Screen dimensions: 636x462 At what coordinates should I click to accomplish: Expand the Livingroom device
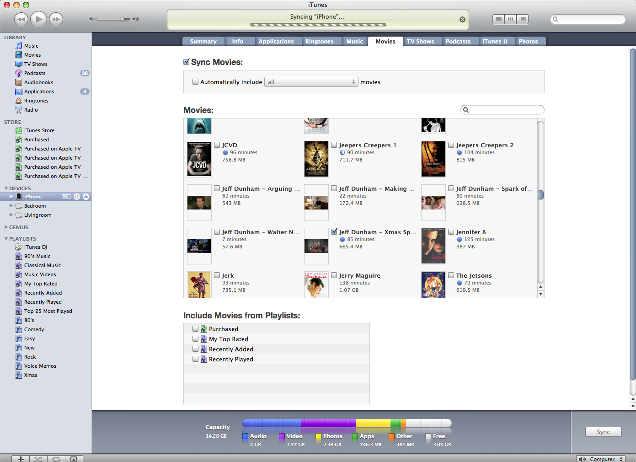tap(11, 215)
